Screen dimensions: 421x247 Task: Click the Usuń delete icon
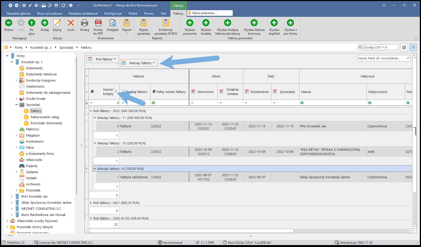tap(71, 23)
